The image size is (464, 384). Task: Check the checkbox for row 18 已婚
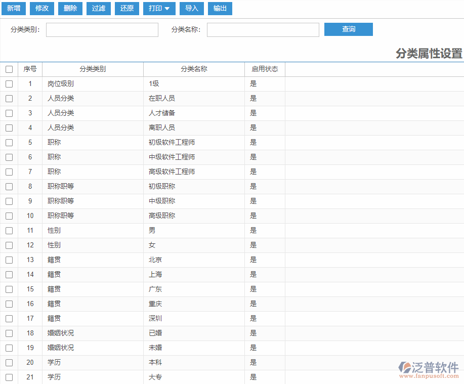pyautogui.click(x=9, y=333)
